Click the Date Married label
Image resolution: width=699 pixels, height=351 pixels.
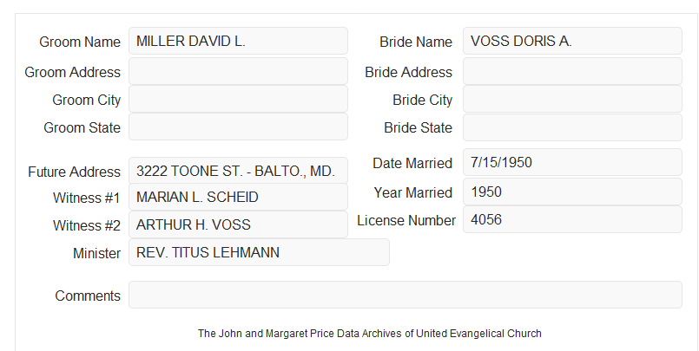pos(412,163)
